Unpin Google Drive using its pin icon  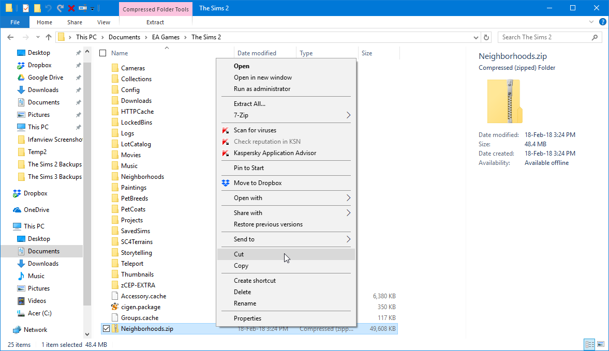pos(79,78)
